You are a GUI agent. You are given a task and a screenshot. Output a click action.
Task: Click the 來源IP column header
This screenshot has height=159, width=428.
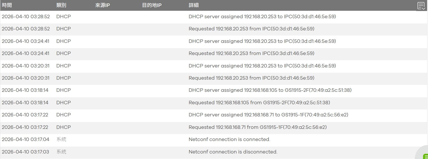[x=103, y=6]
